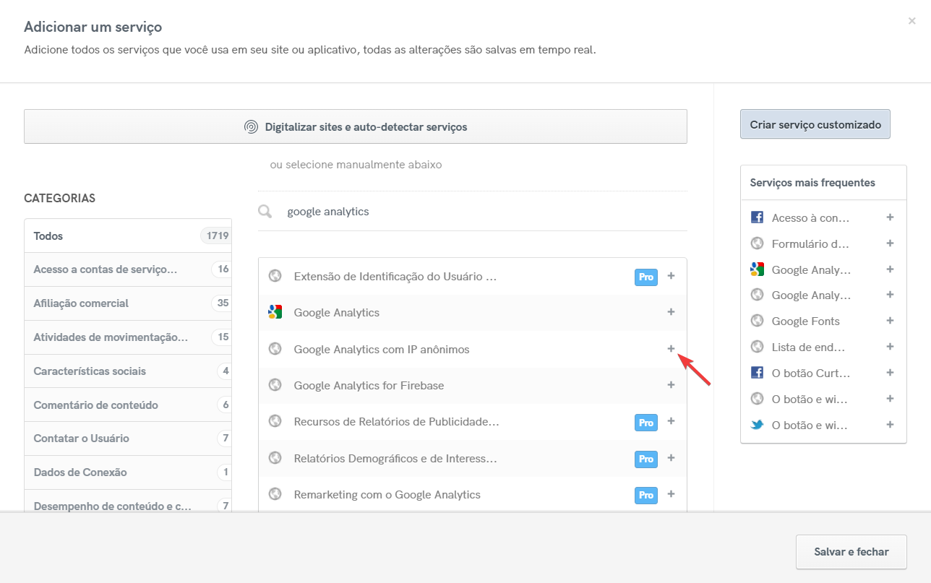This screenshot has width=931, height=583.
Task: Click the Pro badge beside 'Extensão de Identificação'
Action: [x=645, y=277]
